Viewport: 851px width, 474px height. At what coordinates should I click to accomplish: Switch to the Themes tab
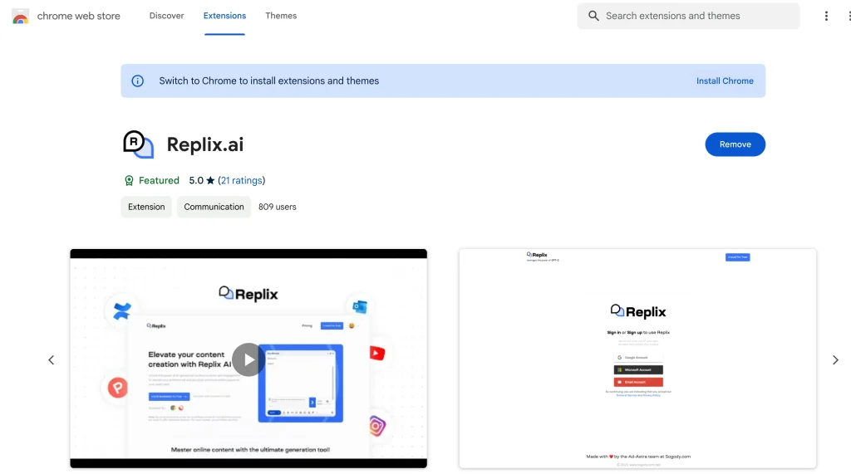tap(281, 16)
